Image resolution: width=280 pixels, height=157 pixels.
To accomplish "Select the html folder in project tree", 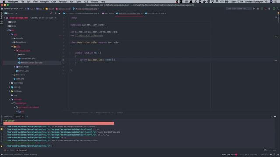I will (x=14, y=95).
